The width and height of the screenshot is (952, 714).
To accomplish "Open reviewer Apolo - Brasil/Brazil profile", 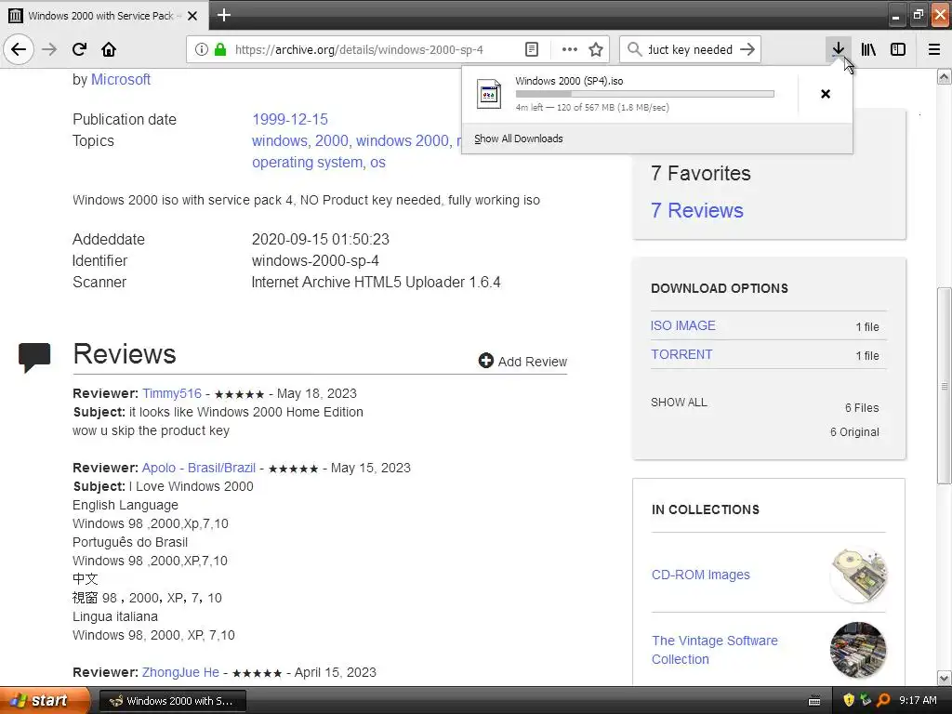I will (199, 468).
